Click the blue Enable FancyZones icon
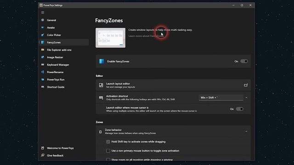The image size is (294, 165). click(102, 61)
